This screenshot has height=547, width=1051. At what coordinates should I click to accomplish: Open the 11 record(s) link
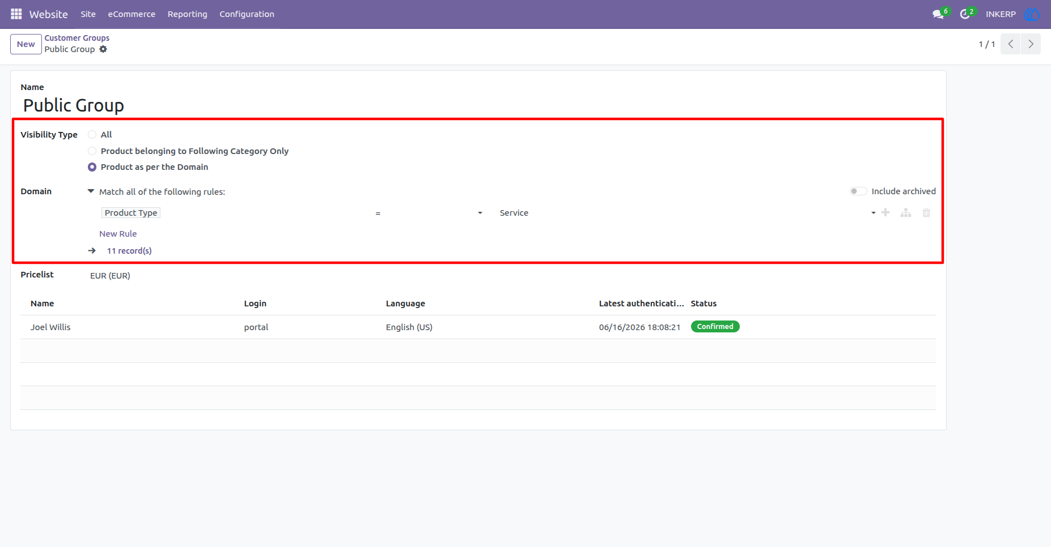point(129,251)
